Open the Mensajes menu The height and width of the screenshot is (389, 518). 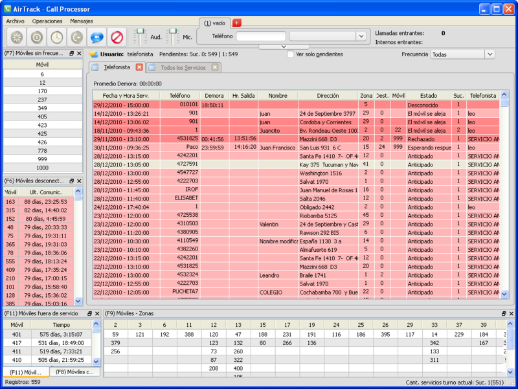coord(82,21)
